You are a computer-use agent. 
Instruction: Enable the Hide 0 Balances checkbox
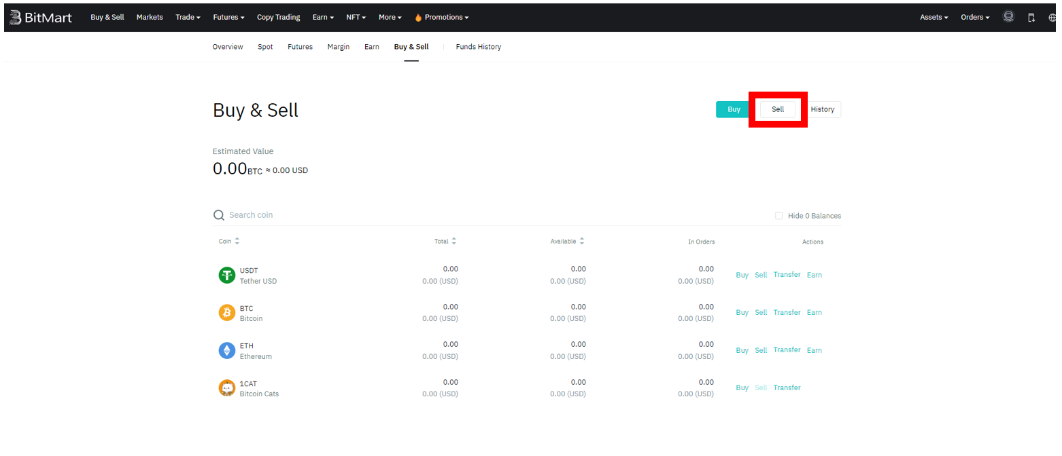coord(779,216)
